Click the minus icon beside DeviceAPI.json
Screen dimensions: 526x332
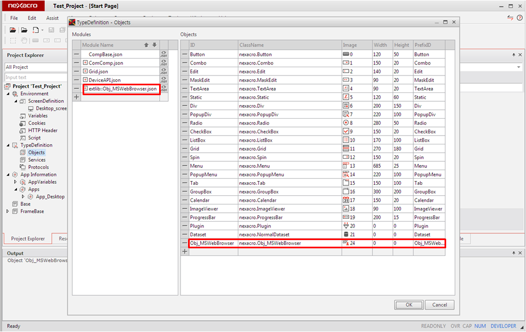[77, 80]
